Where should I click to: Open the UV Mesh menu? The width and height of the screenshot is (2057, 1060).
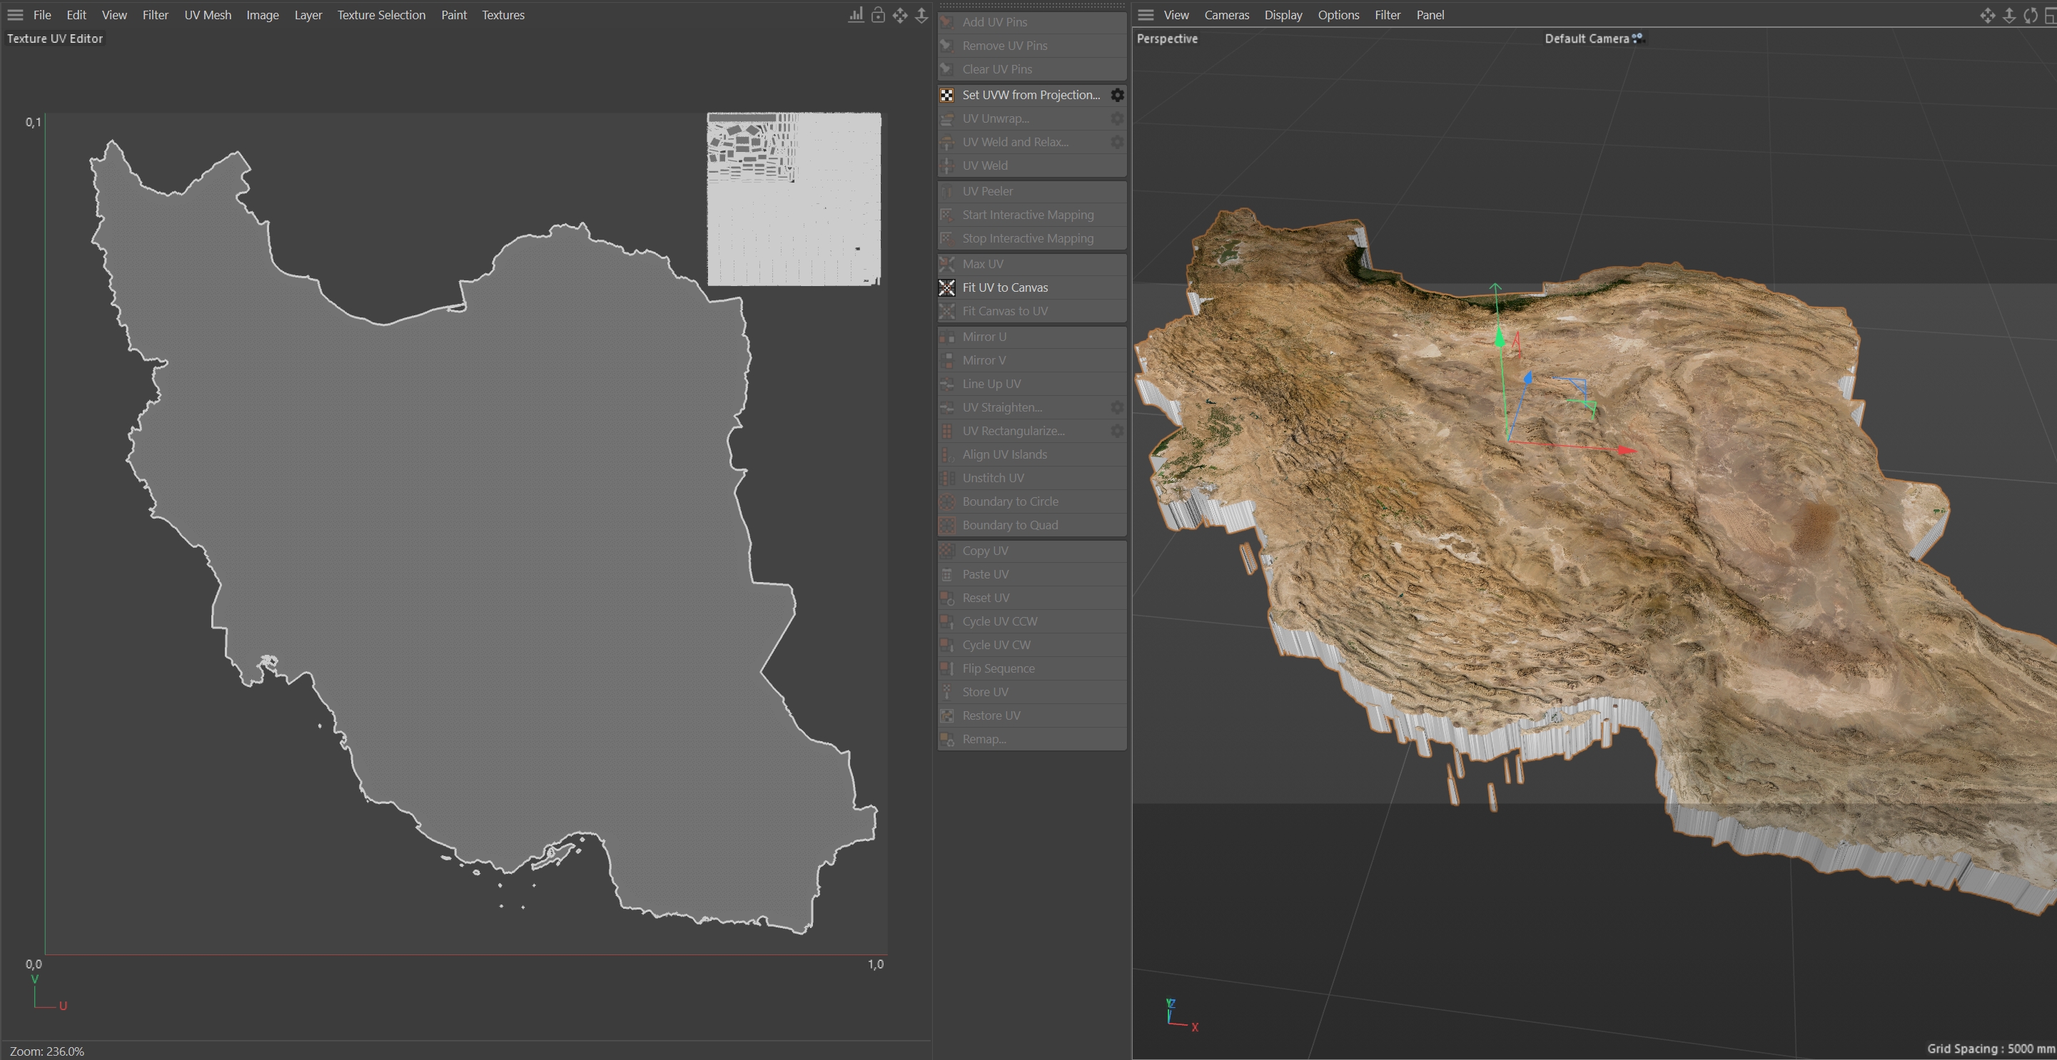208,15
